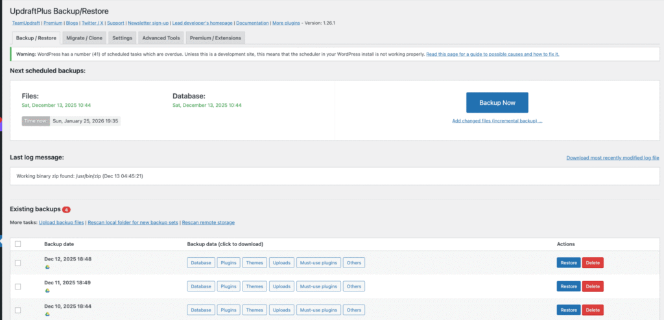Open the Upload backup files link

(62, 222)
